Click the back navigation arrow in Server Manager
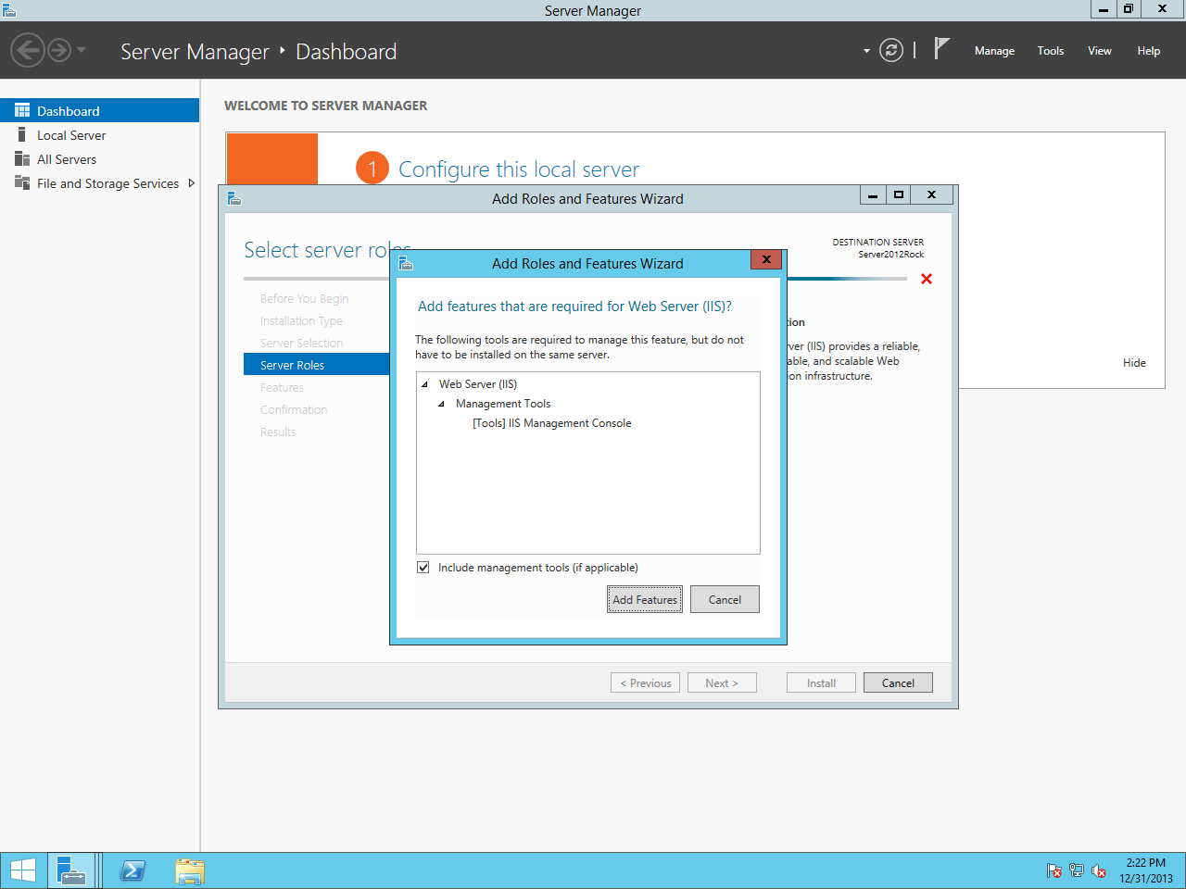This screenshot has width=1186, height=889. pos(28,50)
